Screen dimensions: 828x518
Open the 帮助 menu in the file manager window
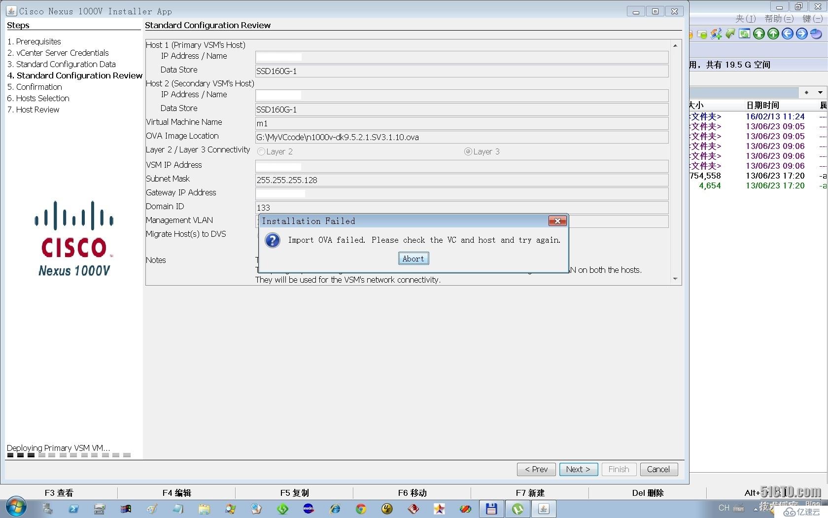click(x=779, y=19)
